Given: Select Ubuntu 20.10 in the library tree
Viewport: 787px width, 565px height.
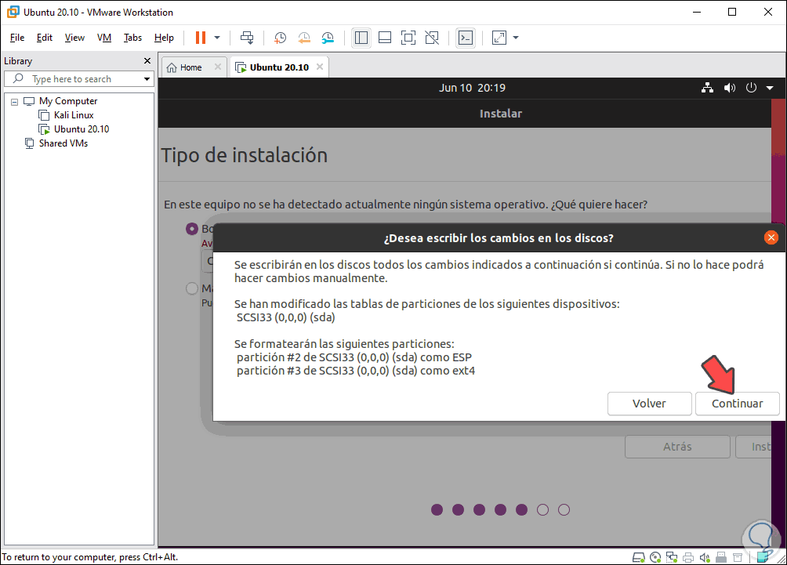Looking at the screenshot, I should tap(82, 129).
